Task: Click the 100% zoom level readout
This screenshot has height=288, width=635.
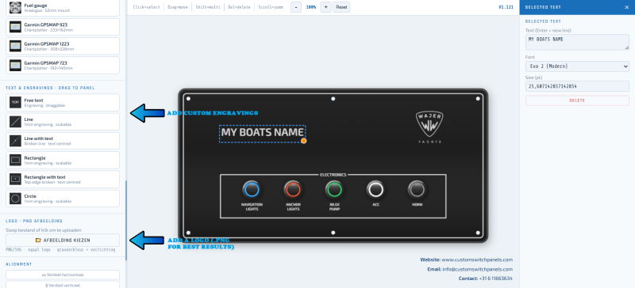Action: (x=311, y=7)
